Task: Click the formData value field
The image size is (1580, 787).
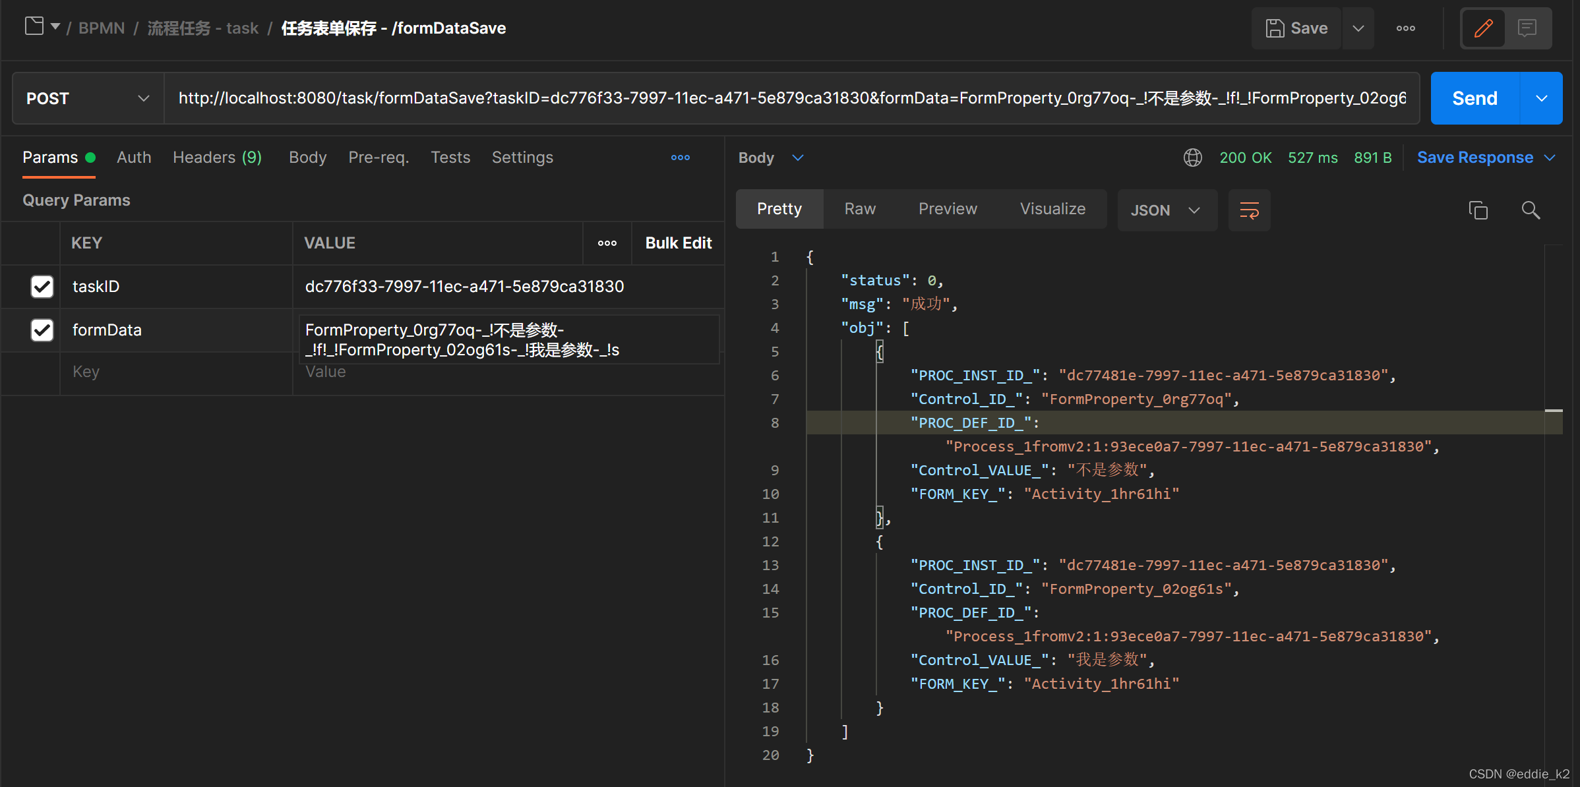Action: [508, 339]
